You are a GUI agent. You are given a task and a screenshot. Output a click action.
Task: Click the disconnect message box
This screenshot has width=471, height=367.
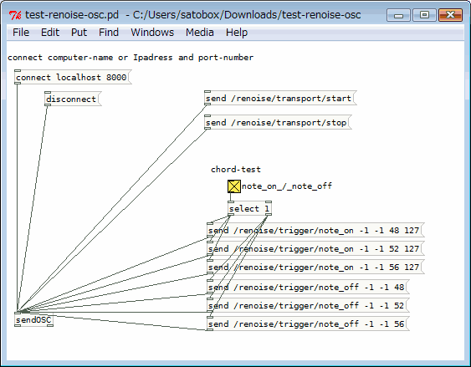tap(73, 99)
